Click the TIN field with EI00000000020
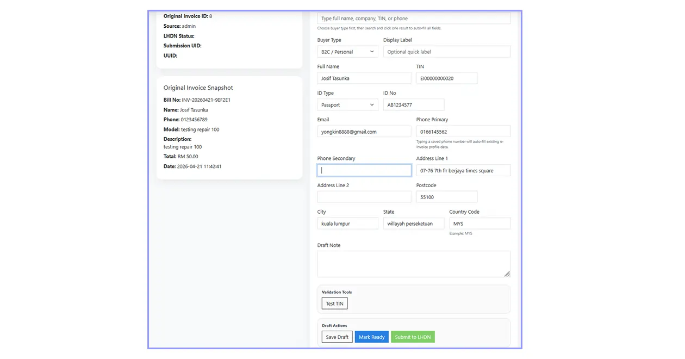Viewport: 685px width, 359px height. (446, 78)
